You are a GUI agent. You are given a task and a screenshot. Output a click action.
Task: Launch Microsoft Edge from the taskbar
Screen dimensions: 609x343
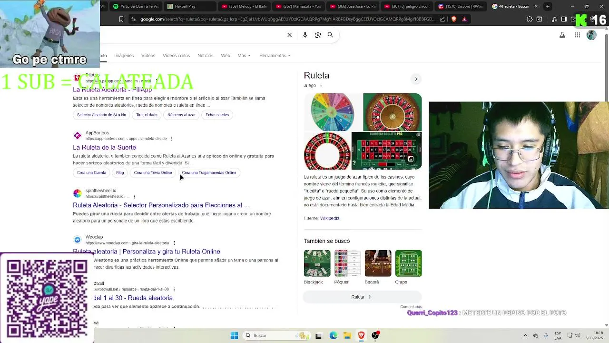333,335
